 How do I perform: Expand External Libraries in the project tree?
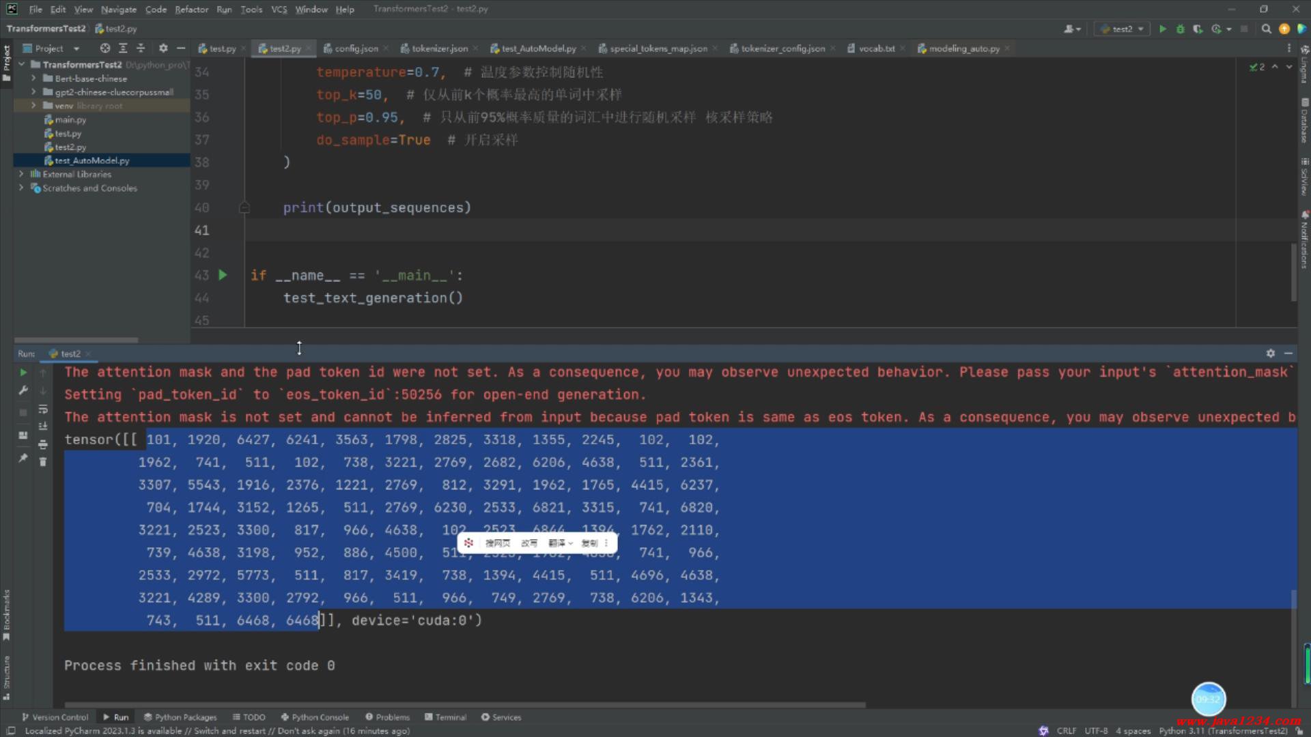[21, 174]
